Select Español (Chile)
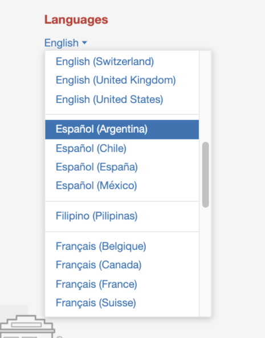The height and width of the screenshot is (338, 265). (122, 148)
